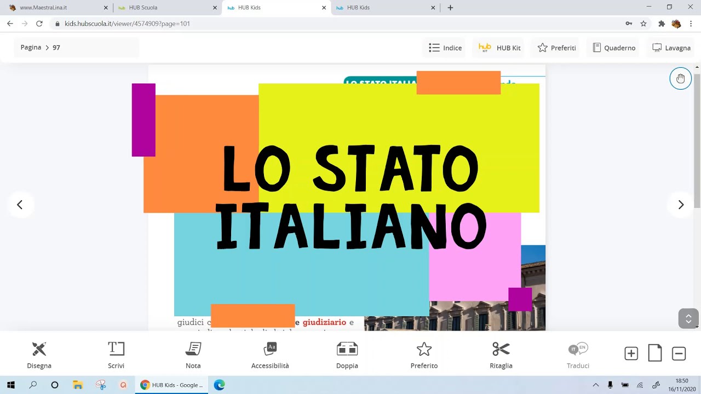Click the page number 97 field
Image resolution: width=701 pixels, height=394 pixels.
click(56, 48)
